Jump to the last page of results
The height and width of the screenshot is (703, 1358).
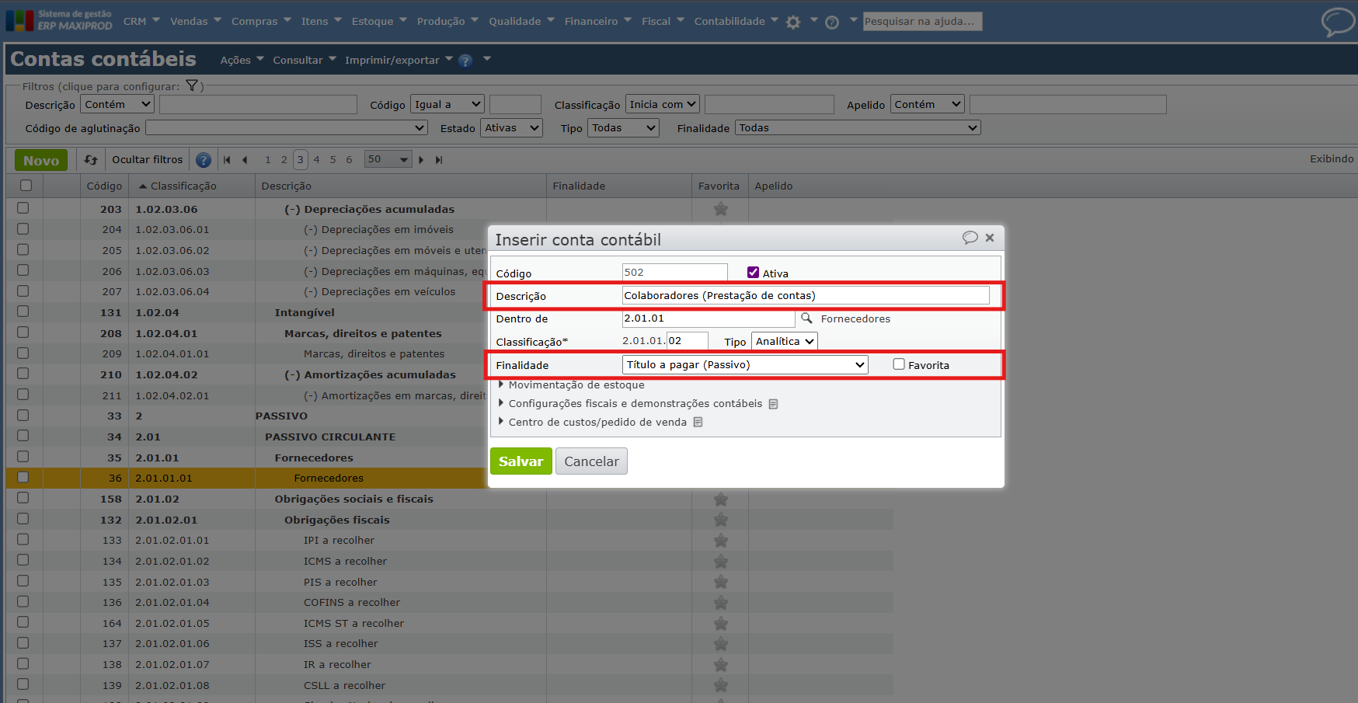439,160
